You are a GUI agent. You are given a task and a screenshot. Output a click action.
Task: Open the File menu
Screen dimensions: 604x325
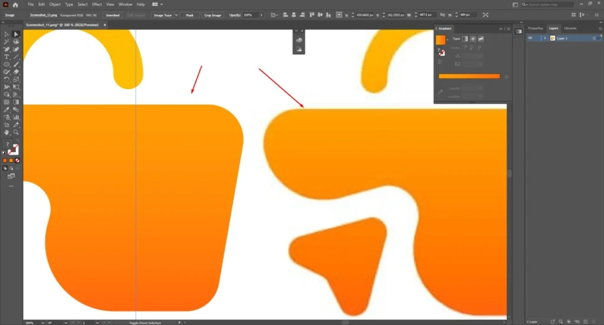point(31,5)
